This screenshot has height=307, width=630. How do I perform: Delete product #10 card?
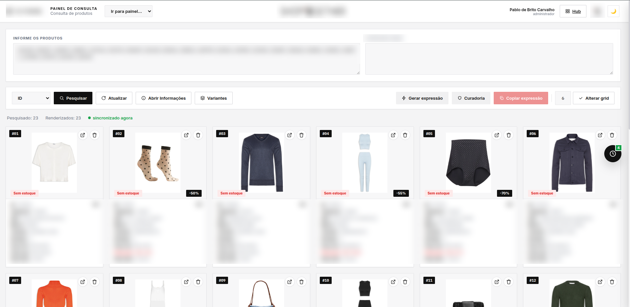click(405, 282)
